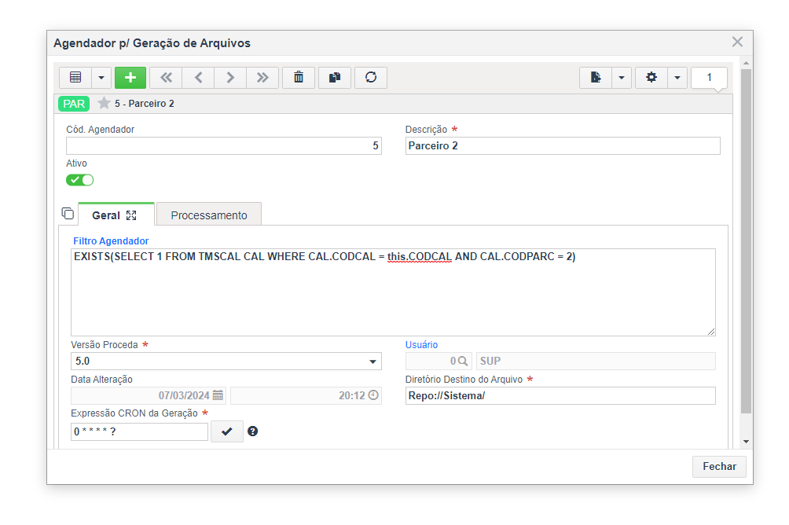Open export options dropdown arrow
This screenshot has height=525, width=789.
(622, 78)
